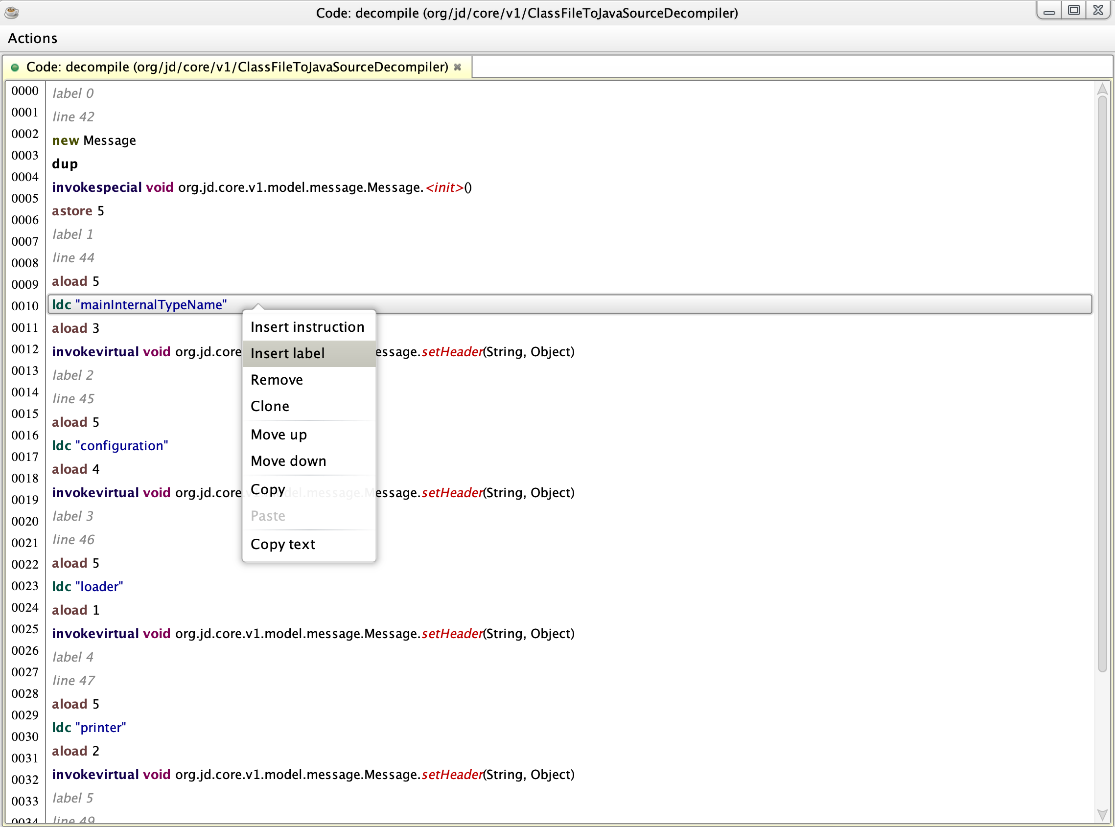
Task: Click the Java coffee cup window icon
Action: point(11,12)
